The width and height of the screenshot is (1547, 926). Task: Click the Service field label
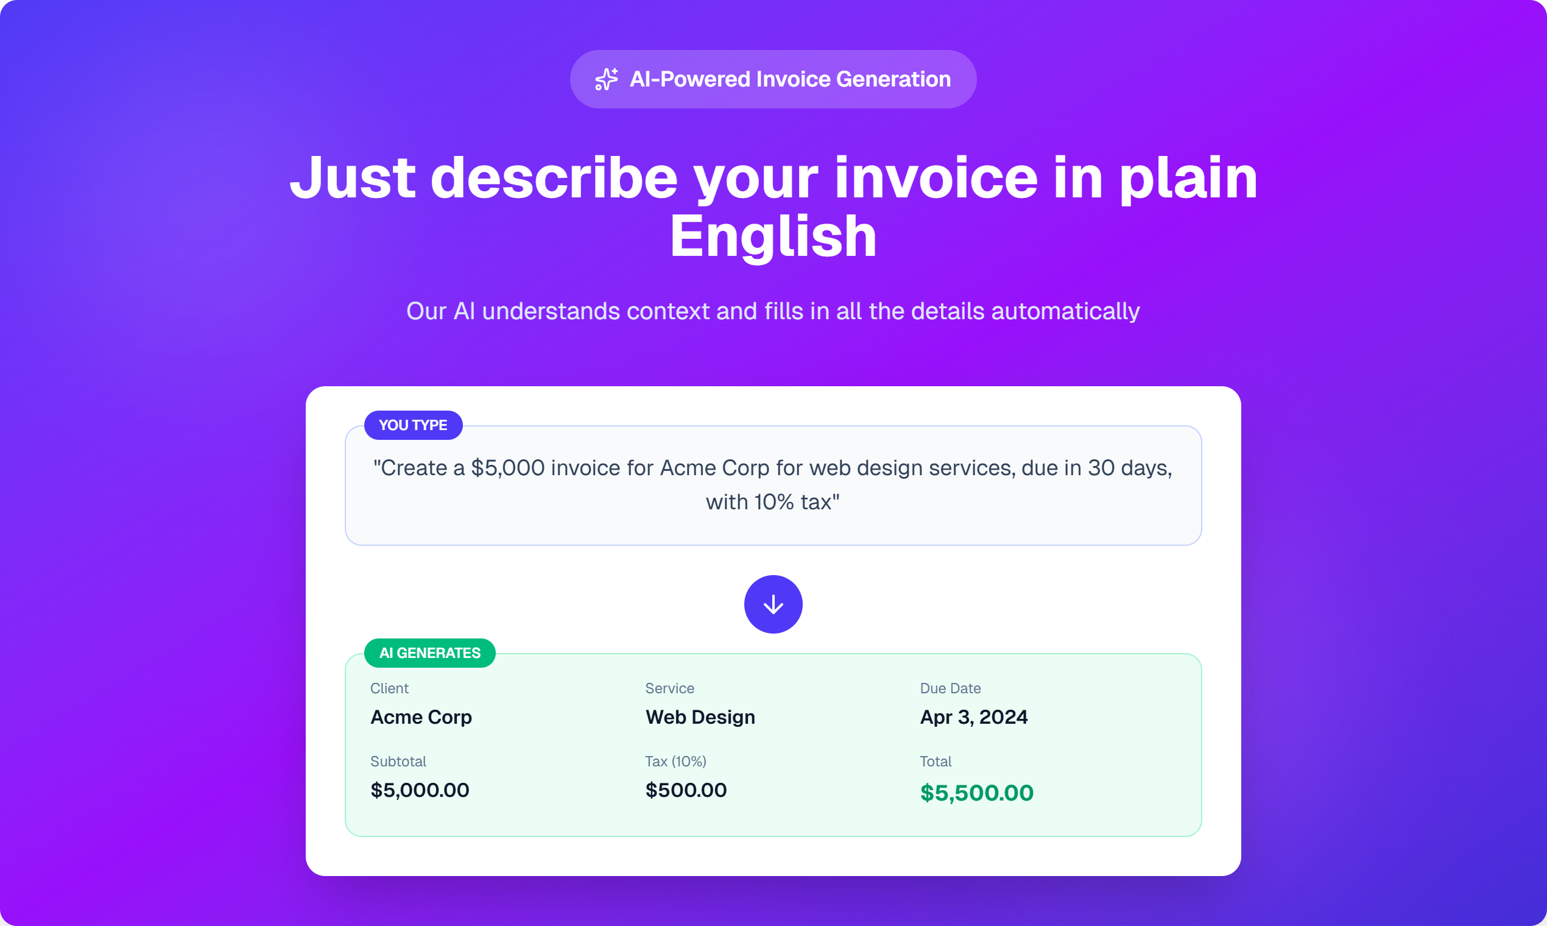click(669, 688)
